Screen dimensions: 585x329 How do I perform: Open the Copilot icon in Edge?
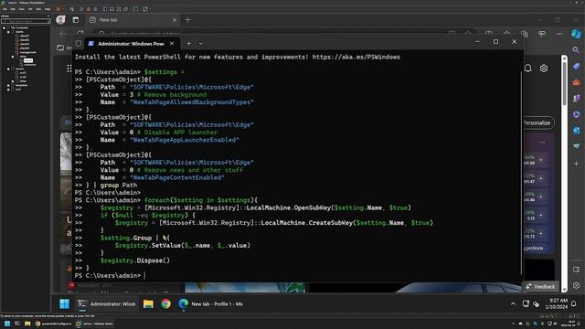pos(577,34)
